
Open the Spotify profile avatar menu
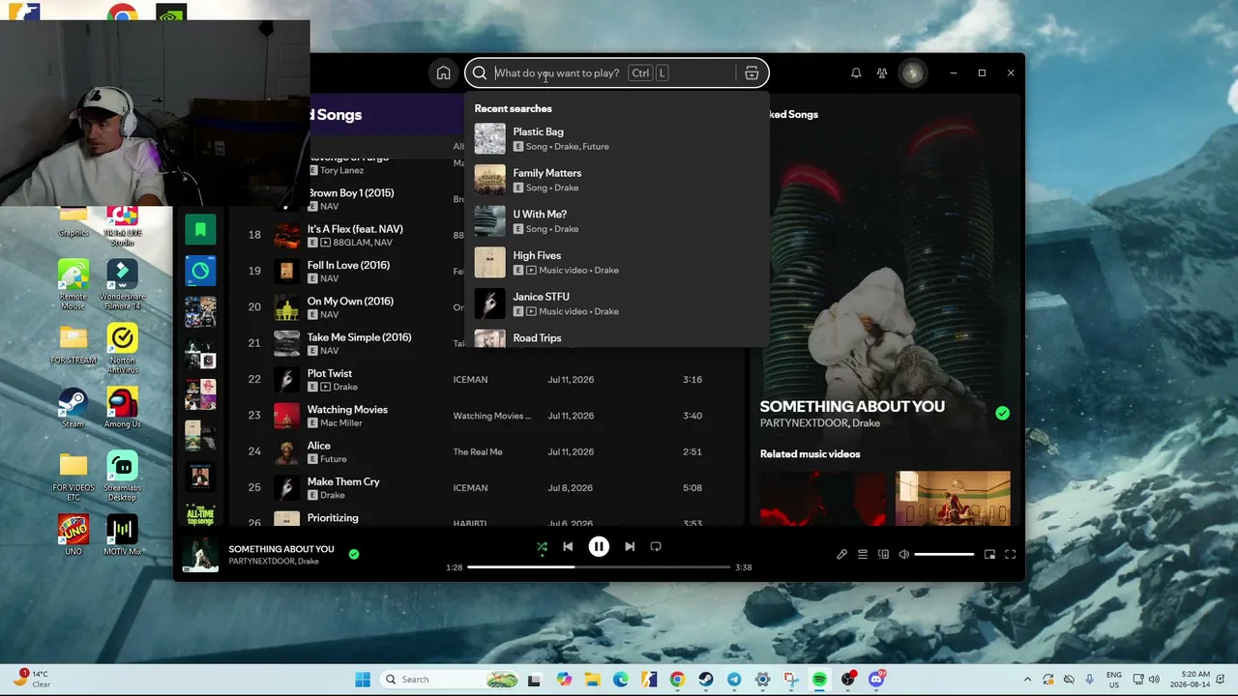point(913,72)
